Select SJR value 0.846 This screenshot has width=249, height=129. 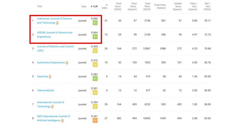94,18
